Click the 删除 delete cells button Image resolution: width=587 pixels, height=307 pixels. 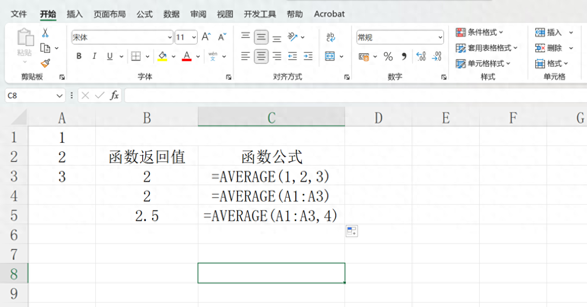549,48
